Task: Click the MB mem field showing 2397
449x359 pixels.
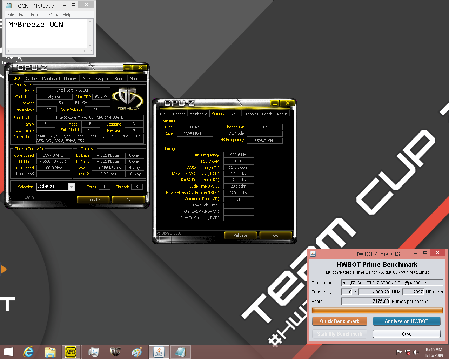Action: [413, 292]
